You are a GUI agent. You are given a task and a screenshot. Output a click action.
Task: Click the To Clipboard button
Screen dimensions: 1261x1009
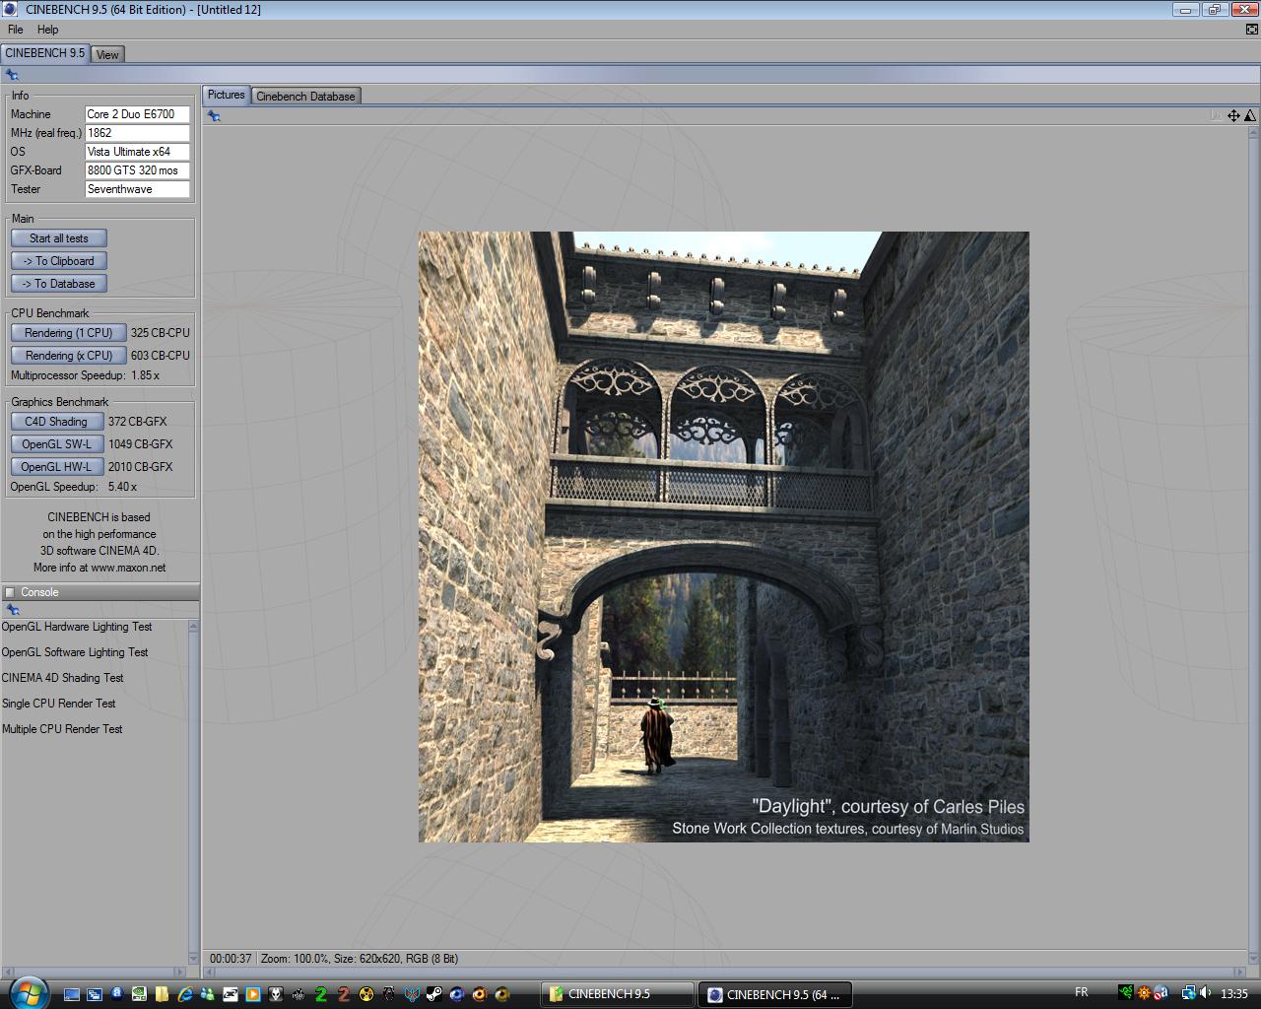click(59, 261)
